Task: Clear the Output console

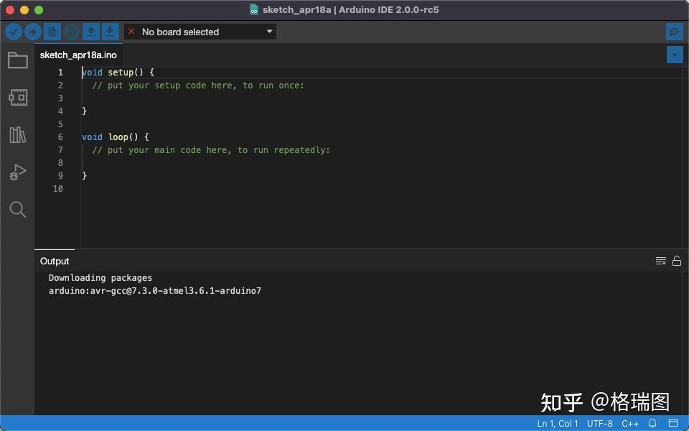Action: tap(660, 261)
